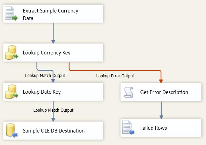The image size is (206, 145).
Task: Select the Failed Rows destination component
Action: (x=161, y=128)
